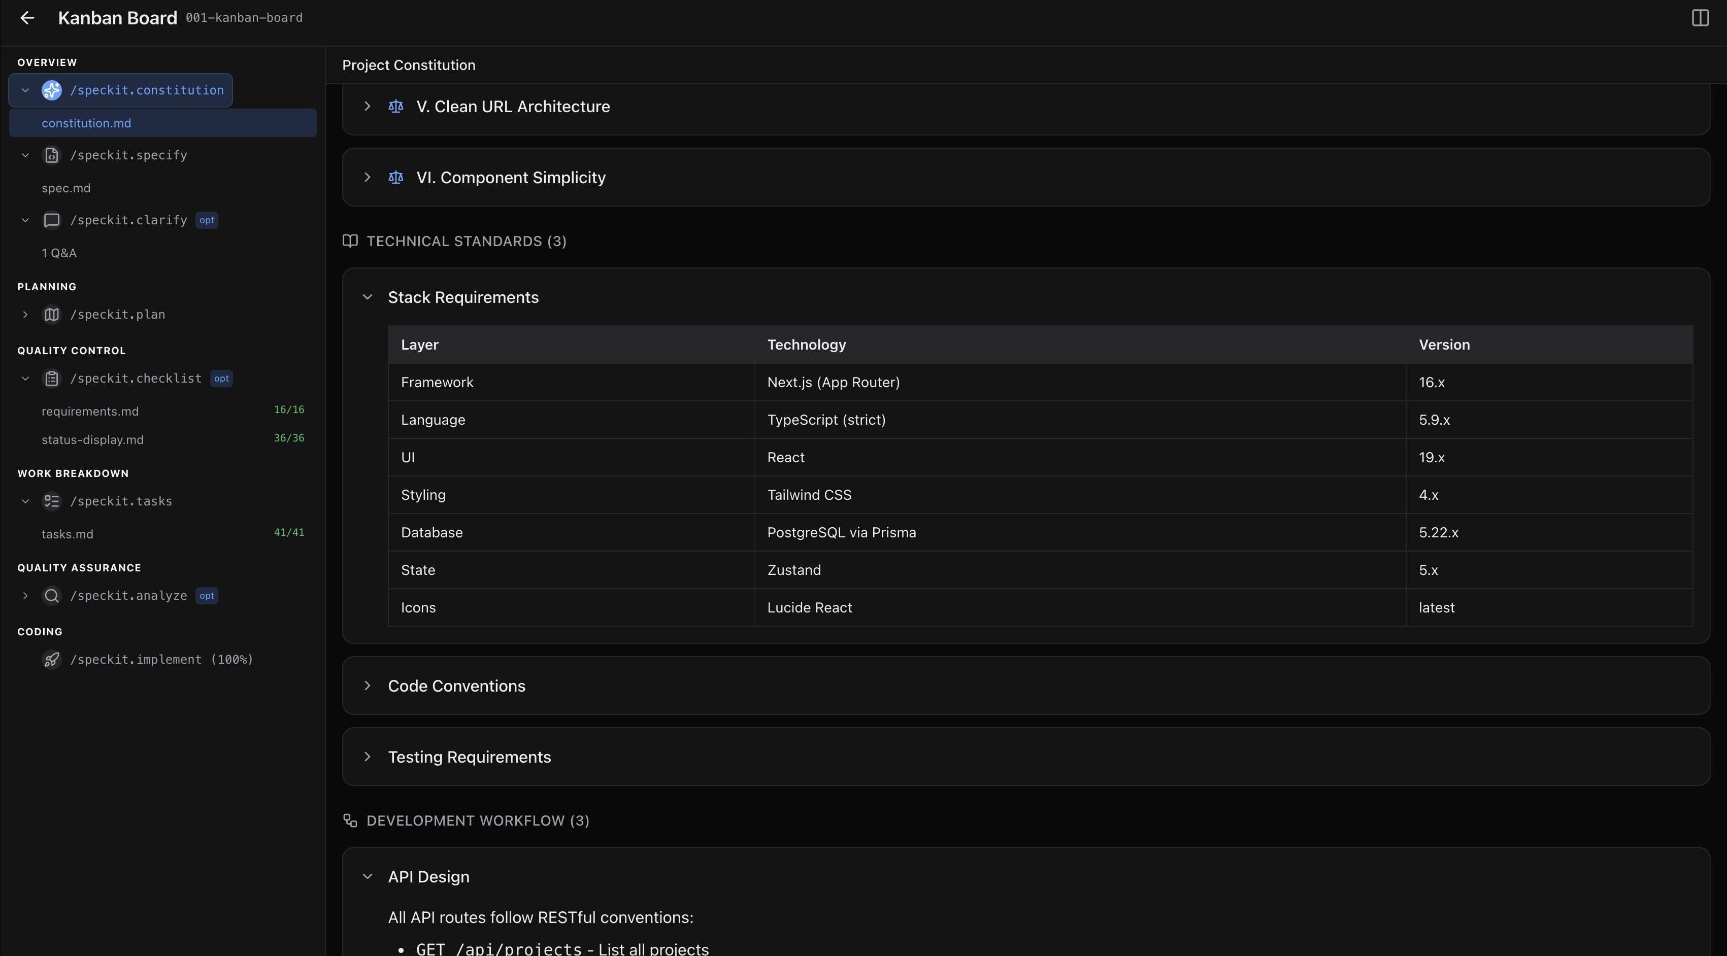
Task: Click the Technical Standards book icon
Action: coord(350,241)
